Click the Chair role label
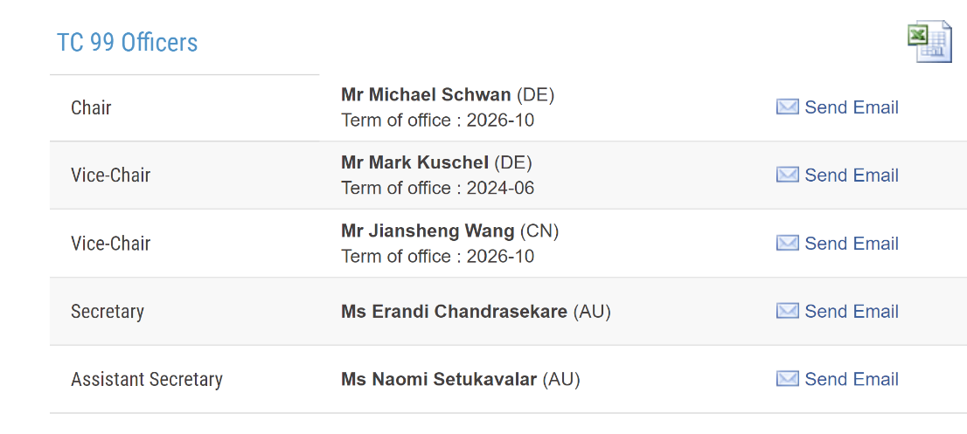Image resolution: width=967 pixels, height=434 pixels. click(x=91, y=108)
